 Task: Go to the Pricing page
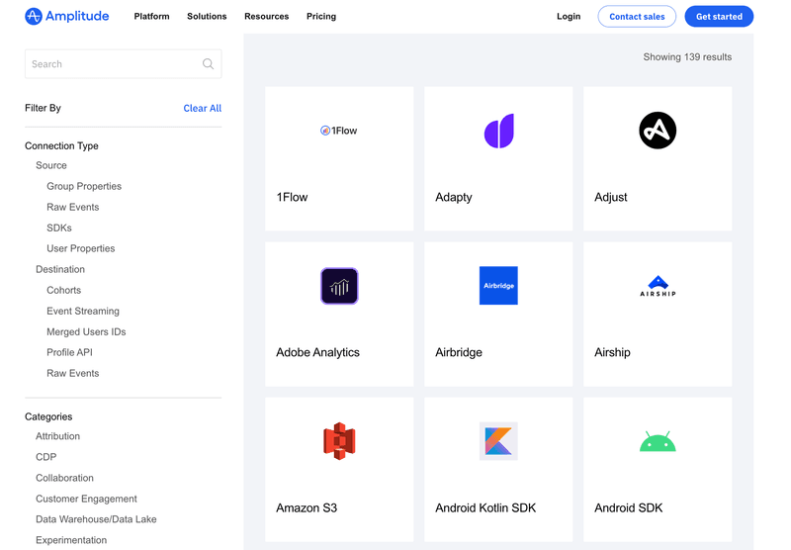click(x=321, y=16)
